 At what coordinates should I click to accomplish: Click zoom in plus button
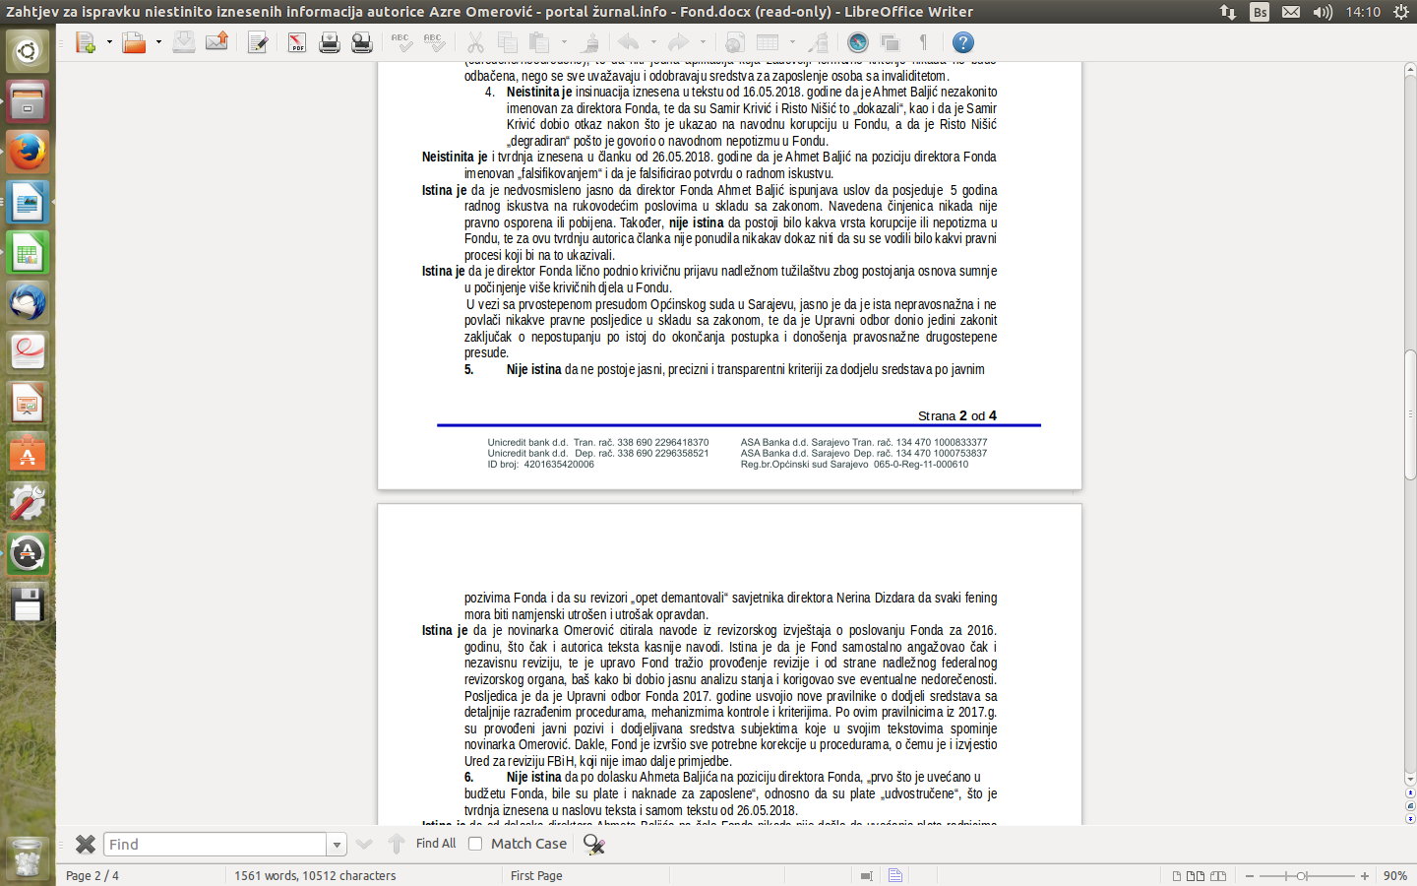[1365, 875]
